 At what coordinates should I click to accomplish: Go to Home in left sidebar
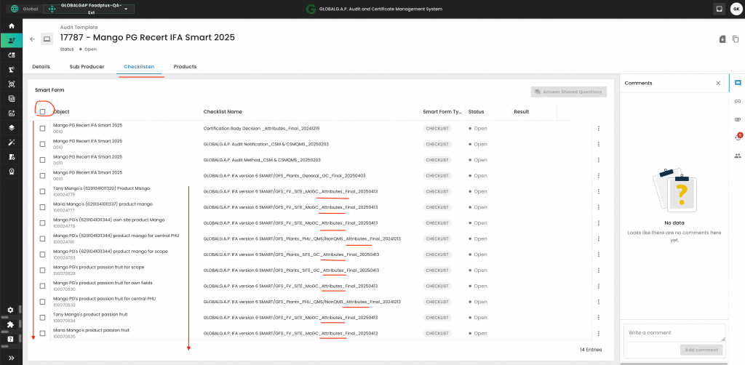pyautogui.click(x=11, y=26)
